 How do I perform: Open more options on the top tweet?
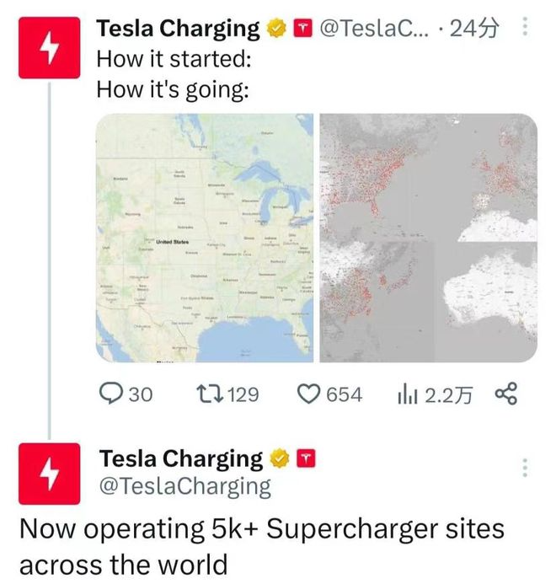coord(526,29)
